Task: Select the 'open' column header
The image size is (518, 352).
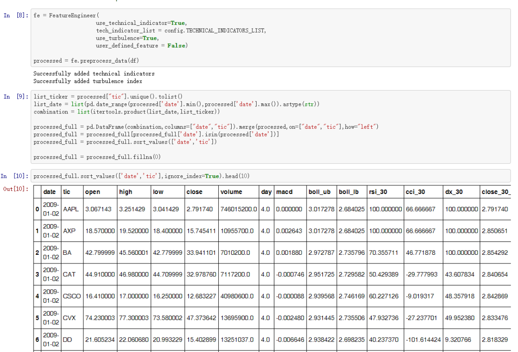Action: click(92, 192)
